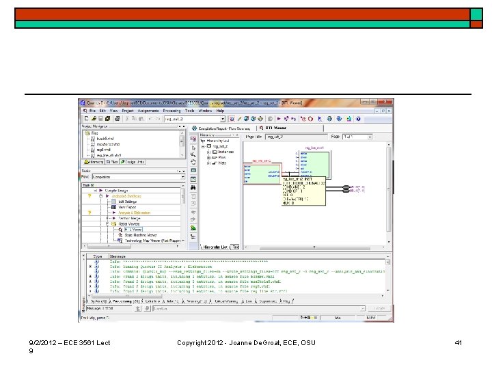
Task: Expand the Pins node in Hierarchy List
Action: click(208, 158)
